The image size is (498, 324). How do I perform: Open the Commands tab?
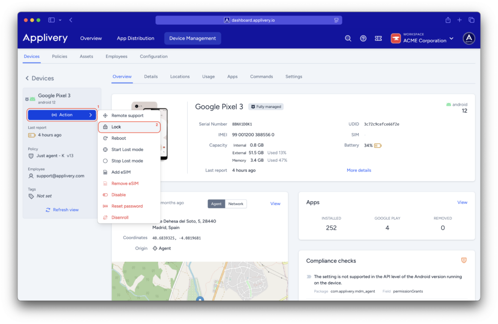pos(261,77)
